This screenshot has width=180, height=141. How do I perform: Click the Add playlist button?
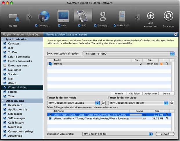click(150, 93)
